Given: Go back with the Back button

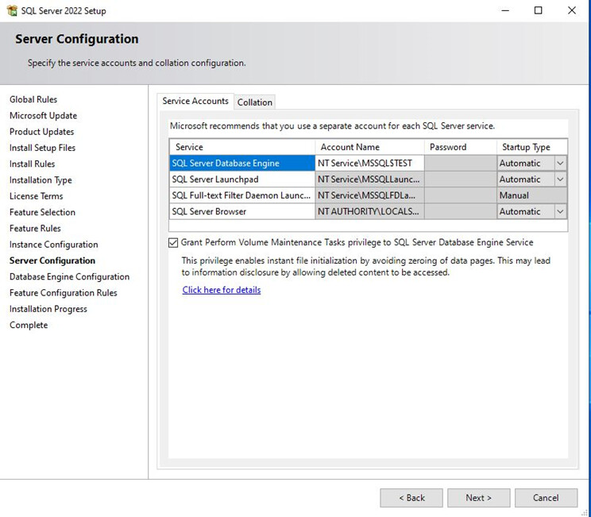Looking at the screenshot, I should point(411,498).
